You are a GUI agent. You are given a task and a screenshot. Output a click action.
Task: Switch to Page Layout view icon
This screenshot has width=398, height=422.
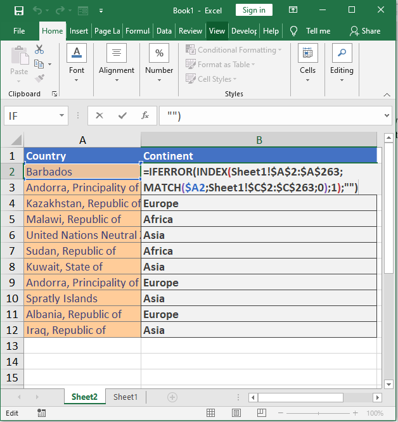[236, 413]
